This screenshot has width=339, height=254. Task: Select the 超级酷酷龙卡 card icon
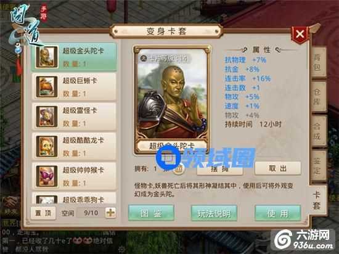47,146
